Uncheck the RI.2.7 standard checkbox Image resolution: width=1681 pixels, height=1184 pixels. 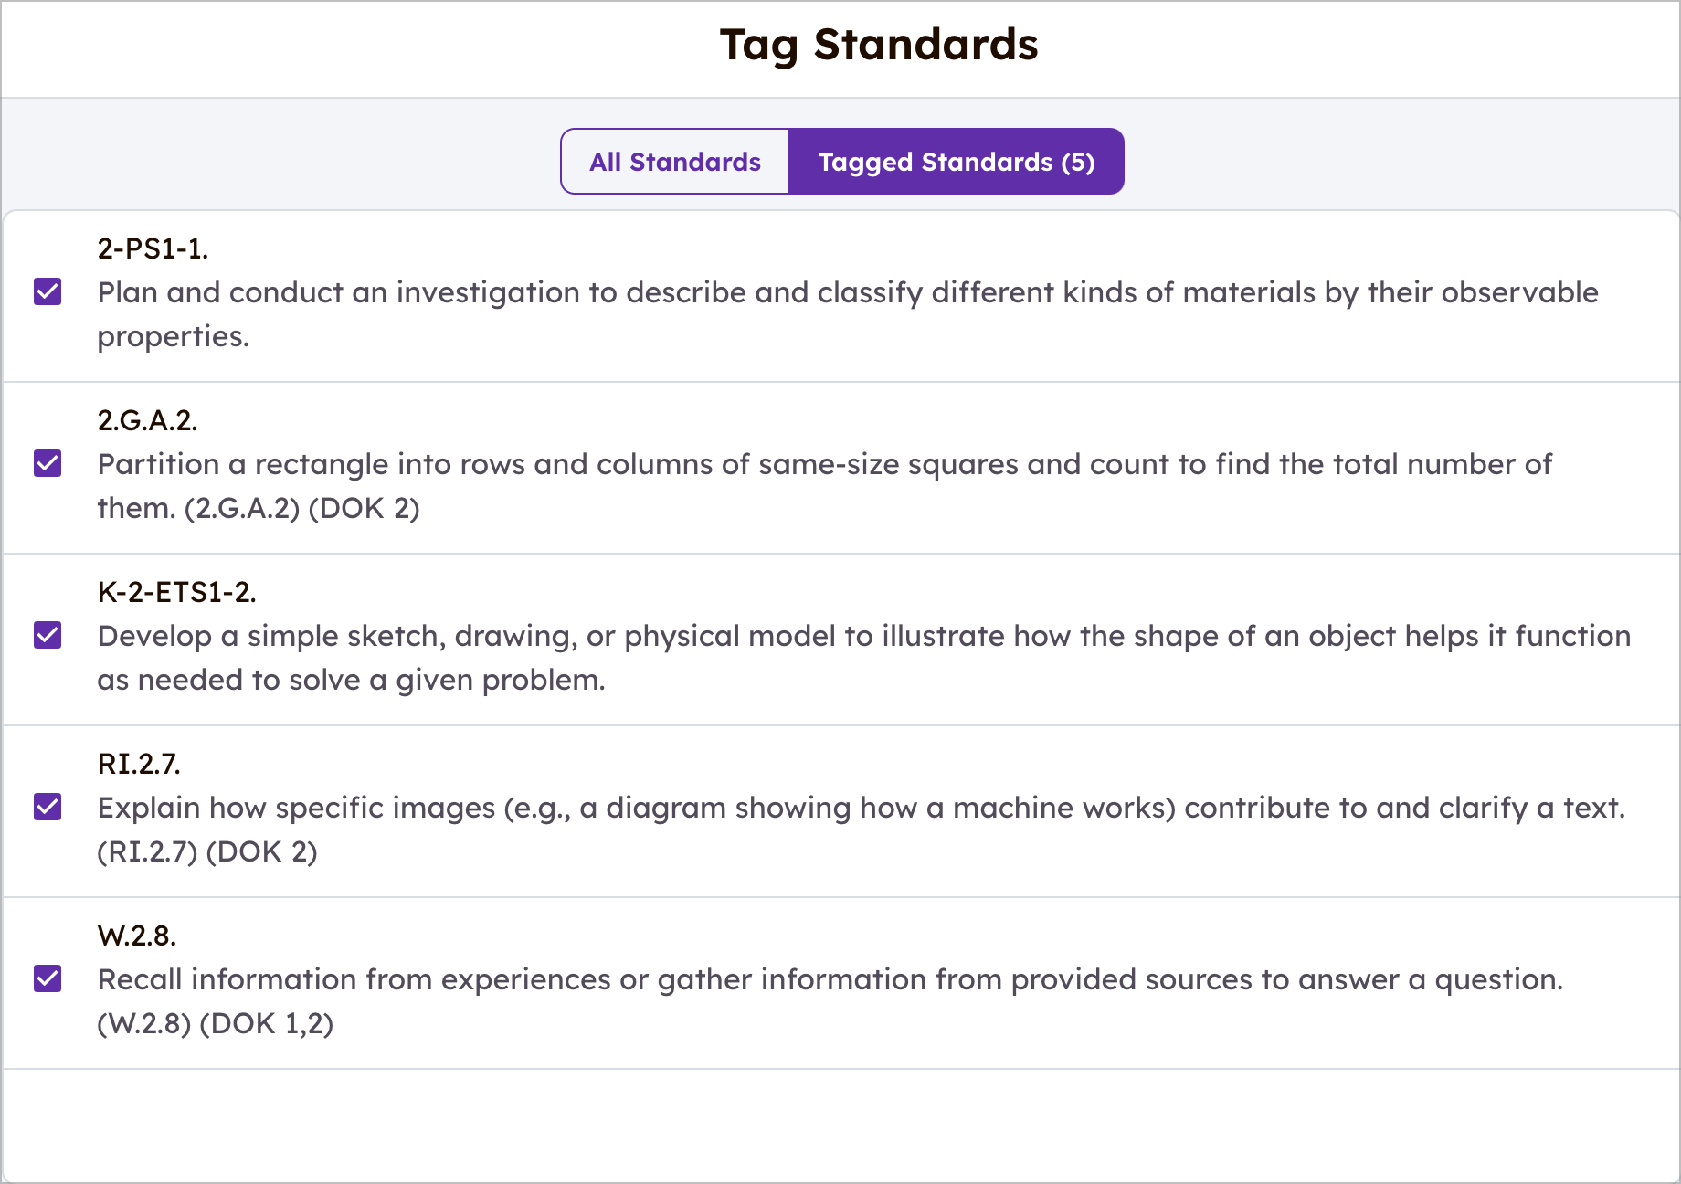[x=47, y=808]
